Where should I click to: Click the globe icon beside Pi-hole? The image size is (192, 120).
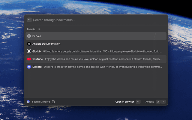coord(29,36)
